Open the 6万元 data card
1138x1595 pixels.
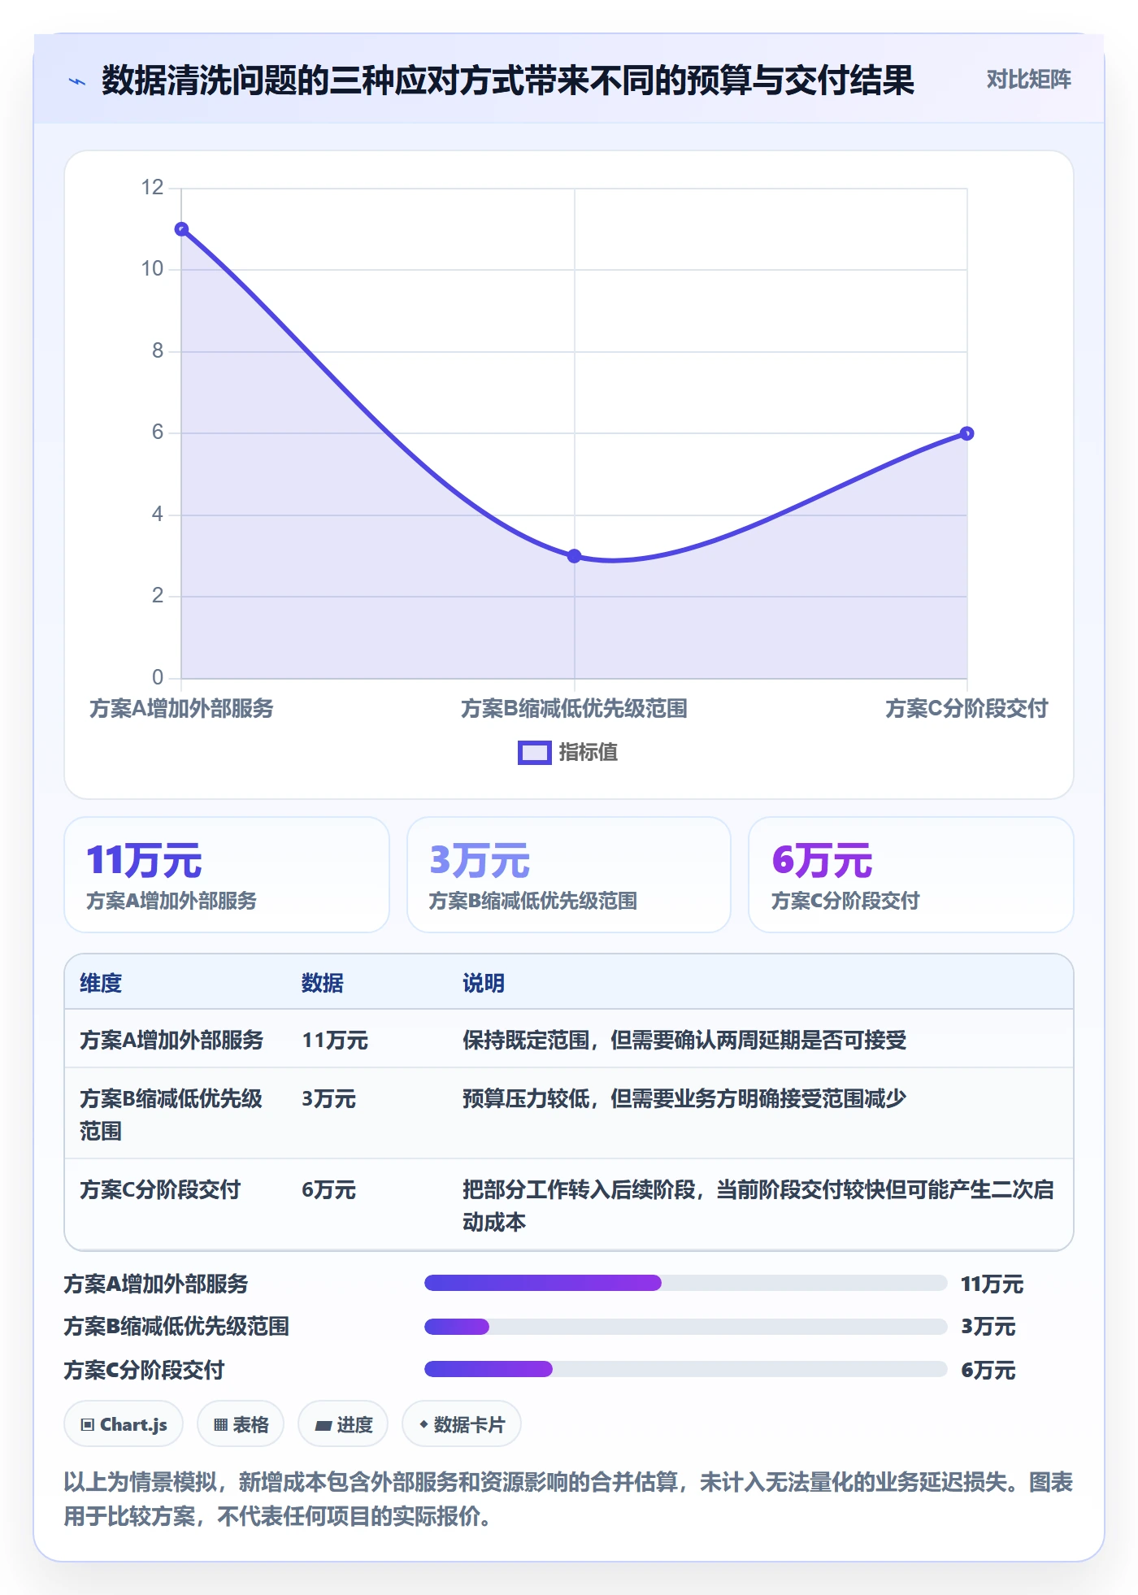coord(911,875)
